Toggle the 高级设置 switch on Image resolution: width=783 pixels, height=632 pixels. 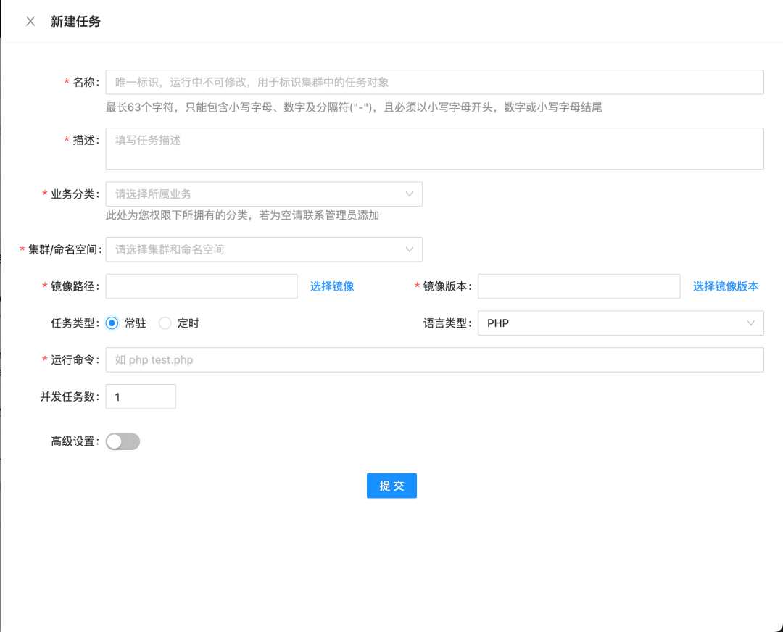pos(123,441)
